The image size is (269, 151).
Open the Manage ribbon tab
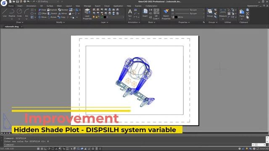click(87, 6)
